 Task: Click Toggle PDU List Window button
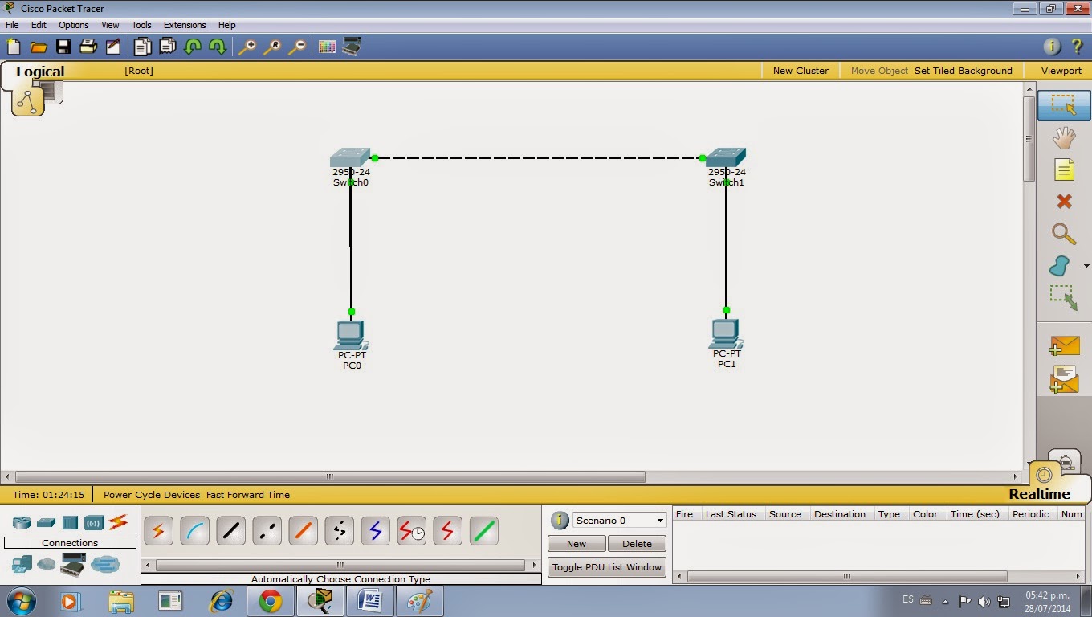point(606,566)
